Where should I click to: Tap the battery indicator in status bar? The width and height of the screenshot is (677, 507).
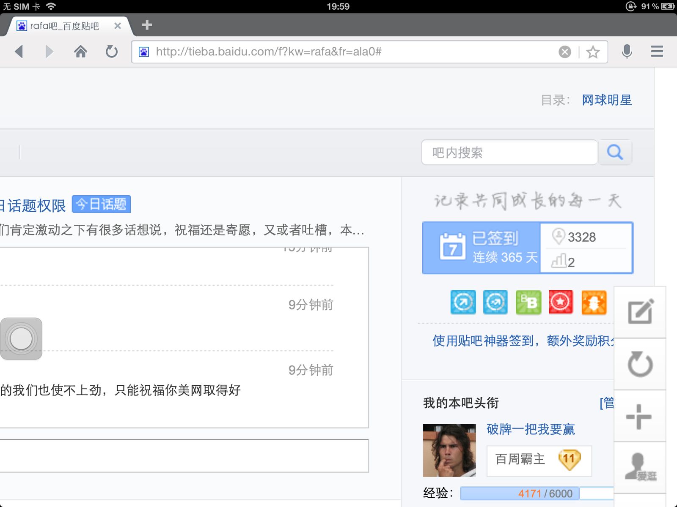[667, 6]
